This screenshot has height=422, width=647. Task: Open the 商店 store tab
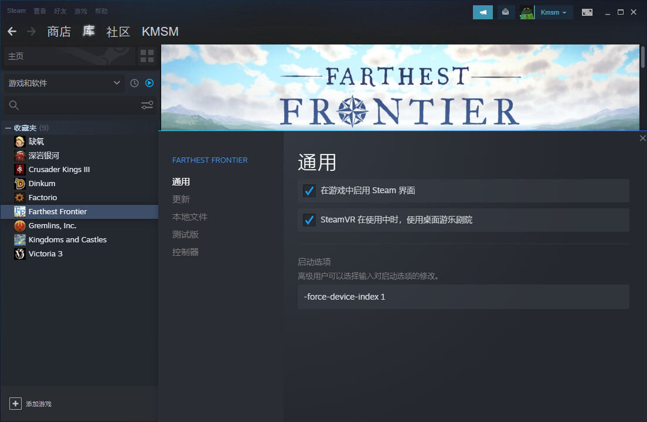(x=59, y=32)
